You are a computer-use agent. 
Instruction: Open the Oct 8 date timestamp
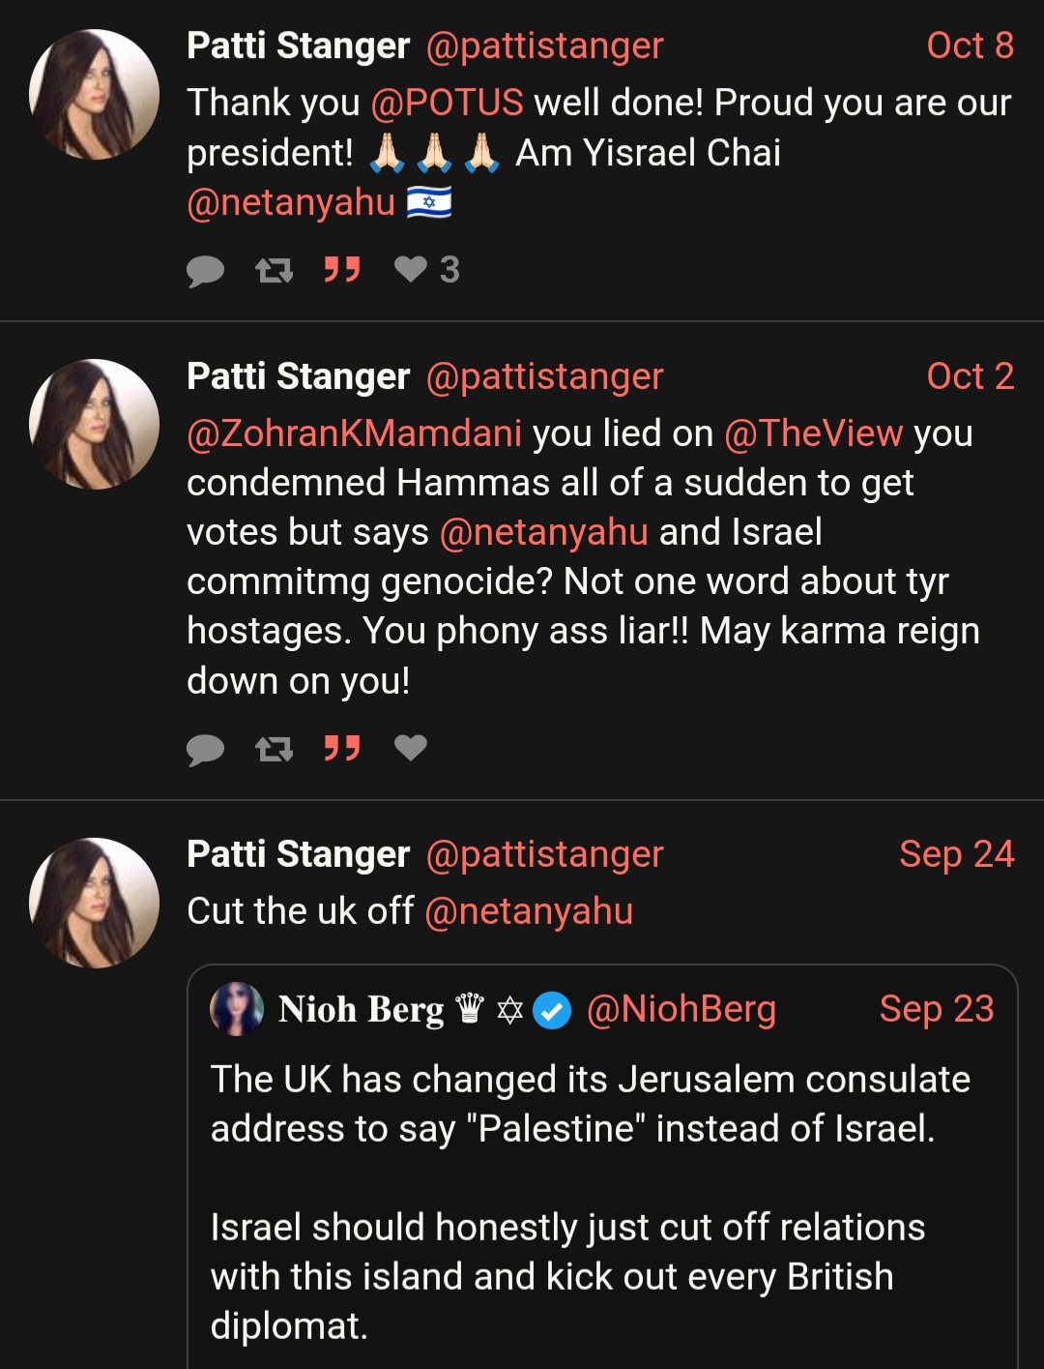[971, 45]
